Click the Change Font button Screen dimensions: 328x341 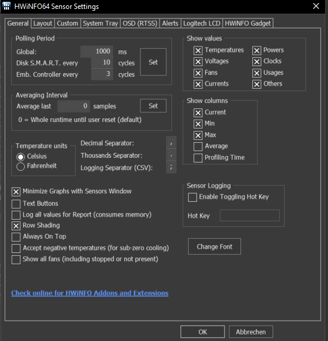[x=214, y=246]
